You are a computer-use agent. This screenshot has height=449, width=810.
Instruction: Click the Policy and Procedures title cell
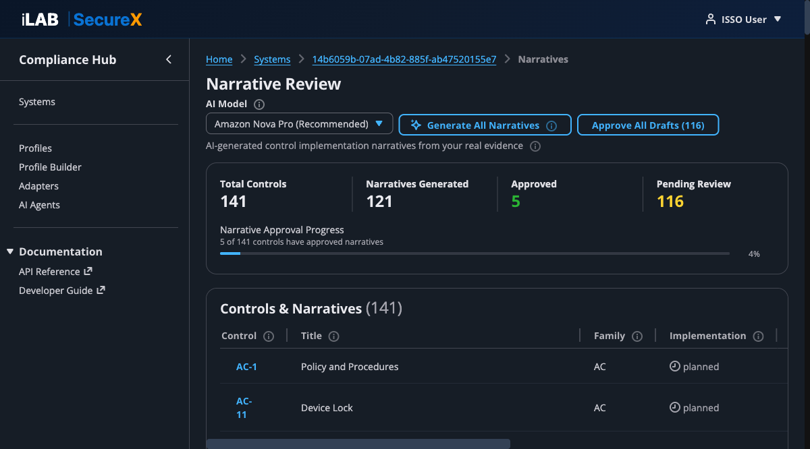click(350, 367)
